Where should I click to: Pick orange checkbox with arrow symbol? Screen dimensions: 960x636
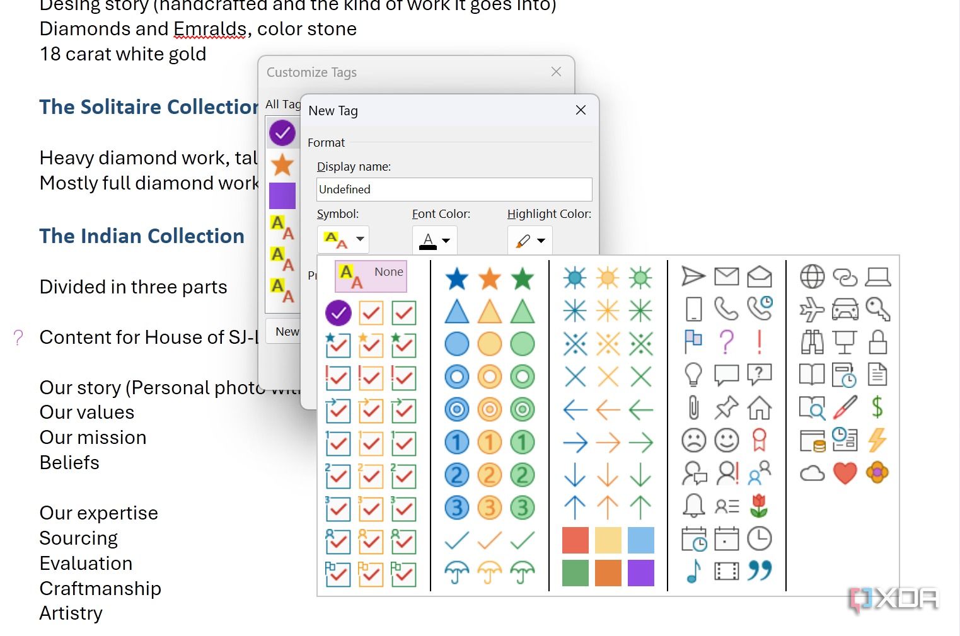pos(371,410)
